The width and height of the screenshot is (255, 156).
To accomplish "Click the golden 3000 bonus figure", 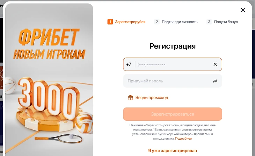I will coord(49,97).
